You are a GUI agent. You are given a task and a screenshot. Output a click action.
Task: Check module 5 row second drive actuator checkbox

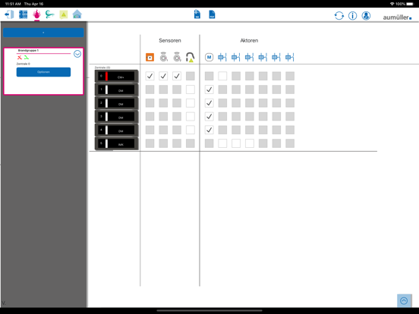[236, 143]
